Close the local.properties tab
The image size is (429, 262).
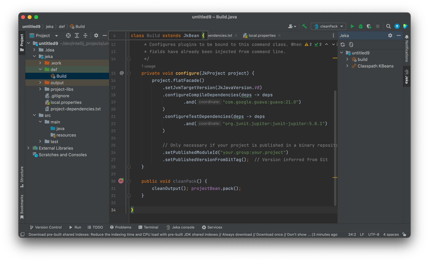pos(279,35)
